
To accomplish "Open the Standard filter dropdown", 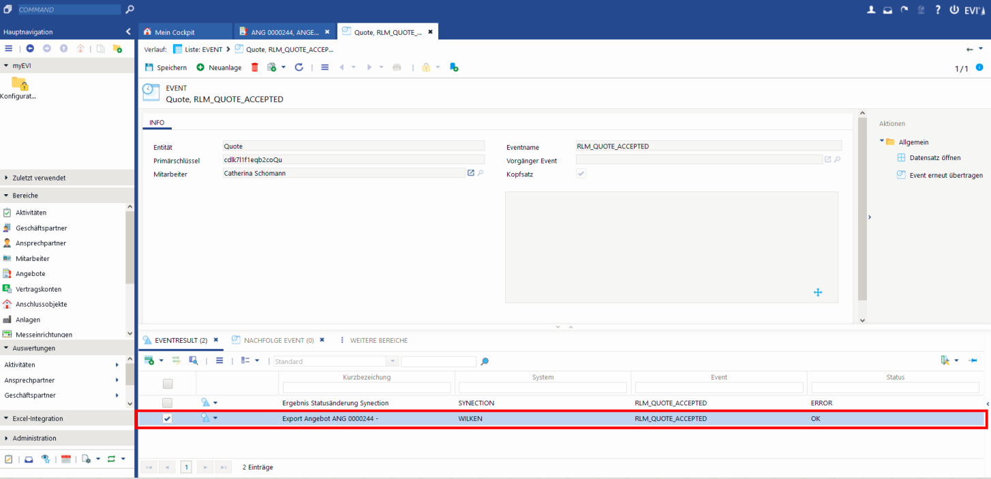I will click(393, 361).
